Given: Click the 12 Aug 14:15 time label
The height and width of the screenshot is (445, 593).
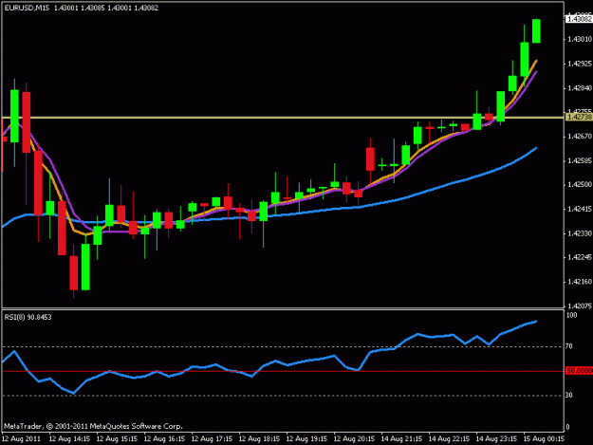Looking at the screenshot, I should pyautogui.click(x=69, y=439).
